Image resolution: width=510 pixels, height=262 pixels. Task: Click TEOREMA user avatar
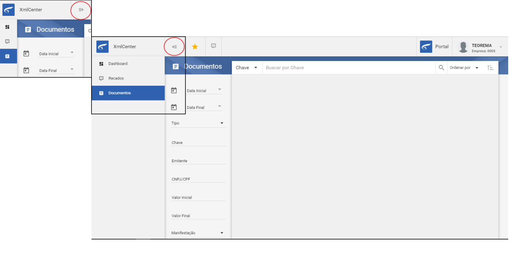(463, 47)
